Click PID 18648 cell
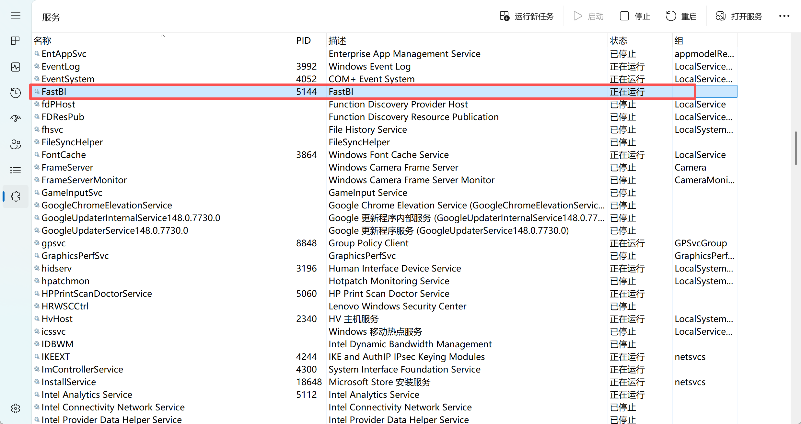Viewport: 801px width, 424px height. pyautogui.click(x=309, y=382)
